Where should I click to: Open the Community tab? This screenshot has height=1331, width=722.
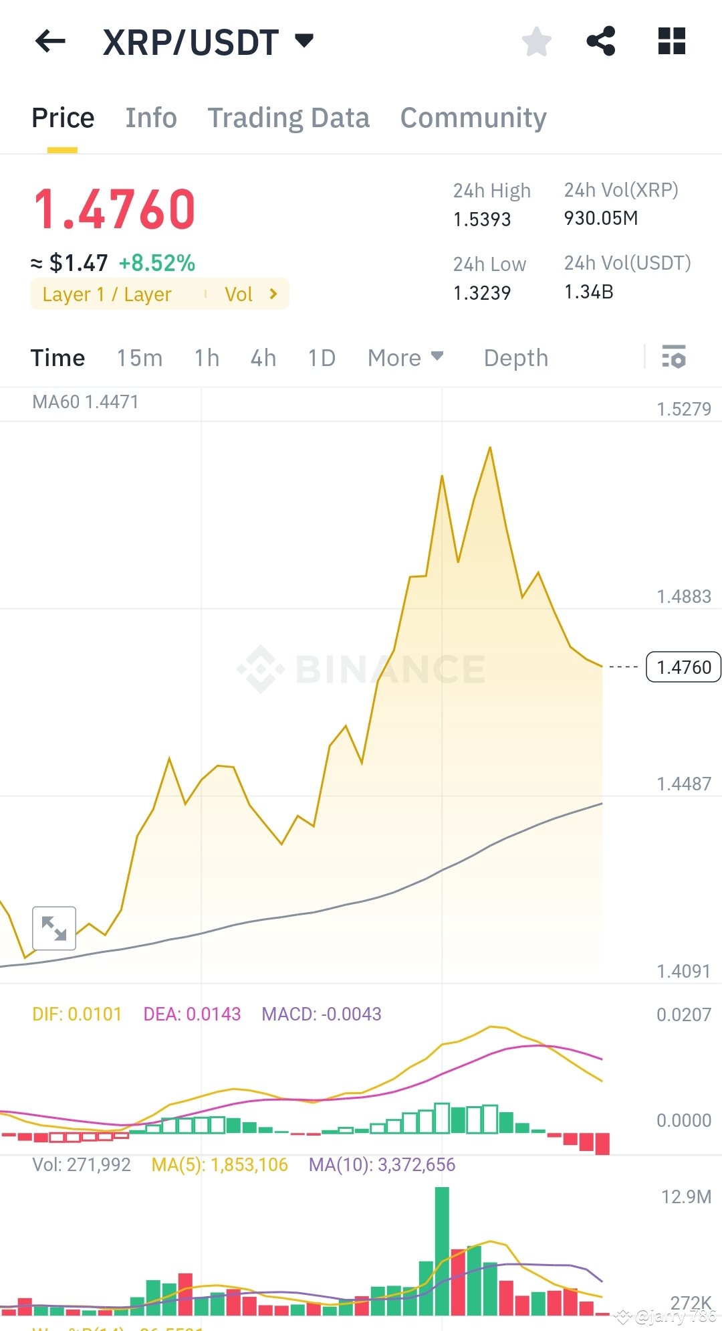(473, 117)
